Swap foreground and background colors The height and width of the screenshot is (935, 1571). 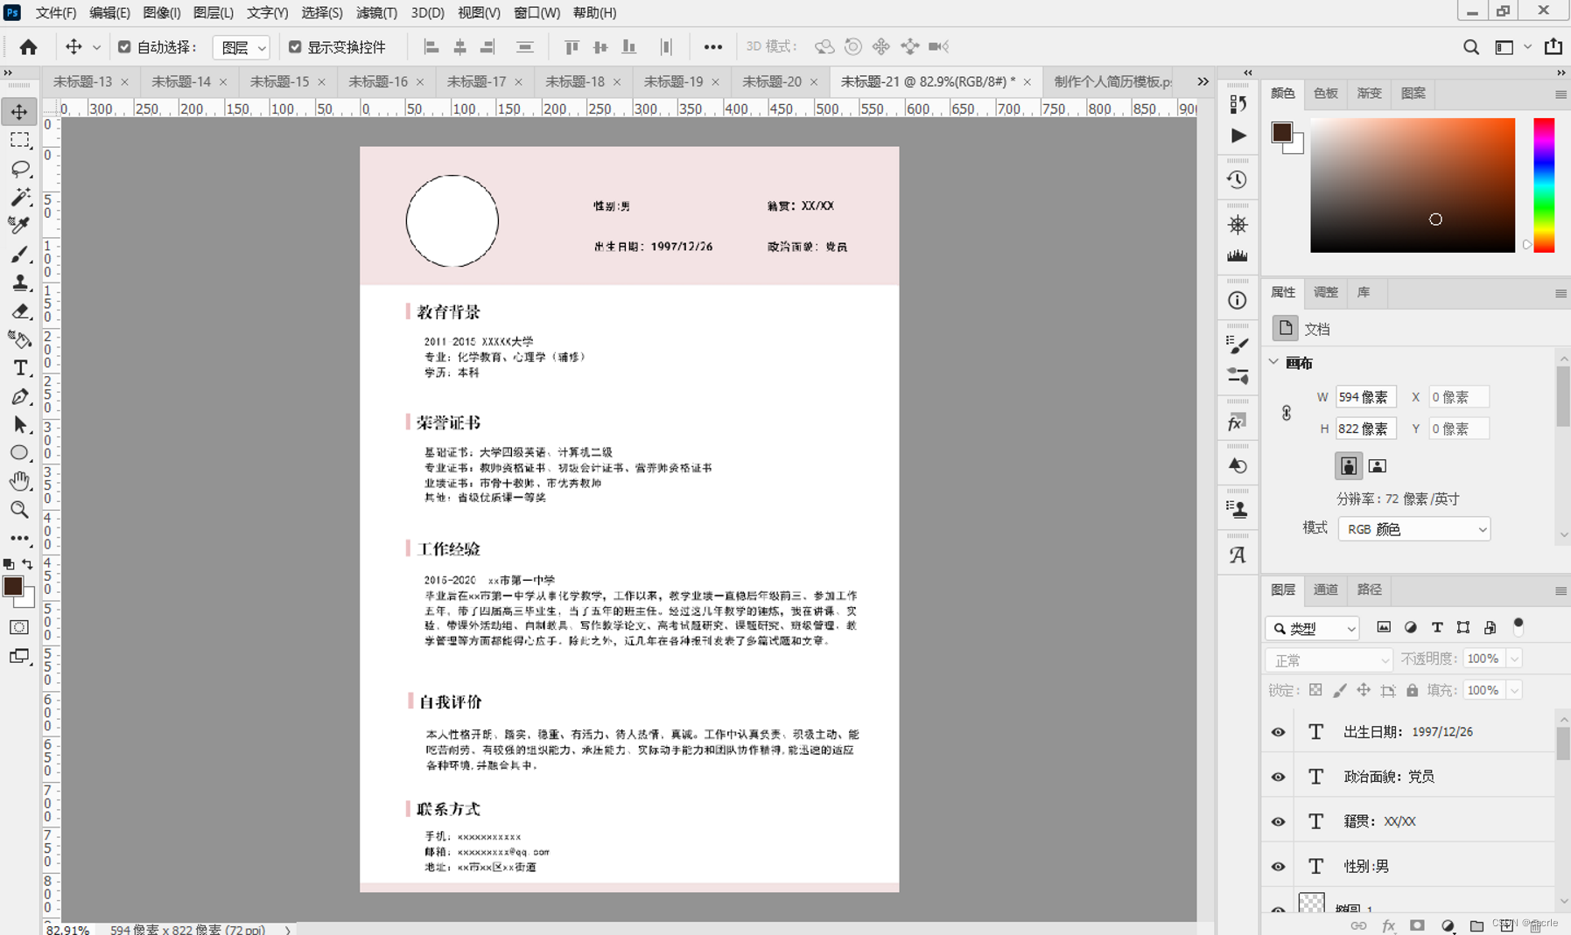(x=28, y=564)
